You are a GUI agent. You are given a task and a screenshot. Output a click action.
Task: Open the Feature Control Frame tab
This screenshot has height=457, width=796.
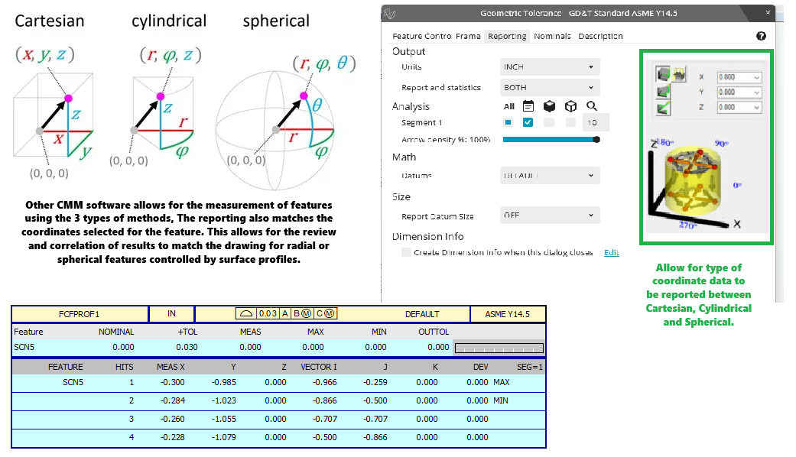(436, 36)
